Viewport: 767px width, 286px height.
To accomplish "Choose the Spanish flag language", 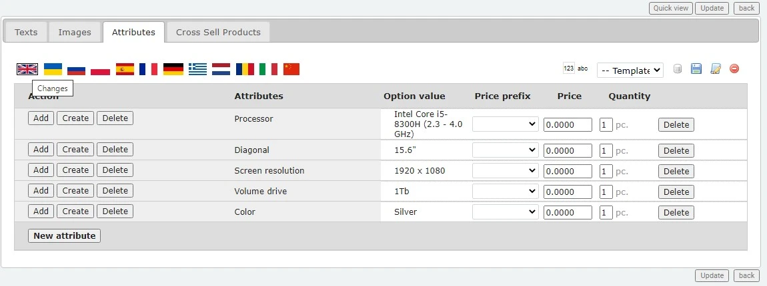I will coord(125,69).
